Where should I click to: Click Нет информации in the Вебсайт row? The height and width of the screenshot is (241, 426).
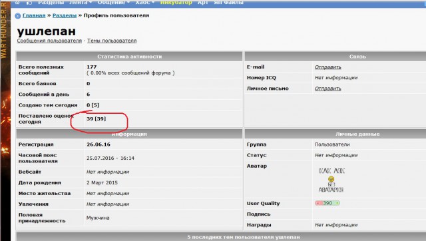[x=108, y=172]
